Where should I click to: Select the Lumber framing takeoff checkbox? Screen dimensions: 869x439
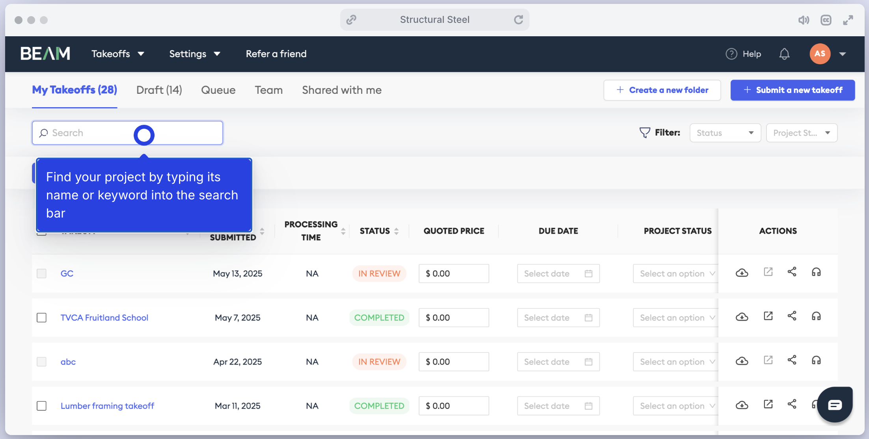point(41,406)
